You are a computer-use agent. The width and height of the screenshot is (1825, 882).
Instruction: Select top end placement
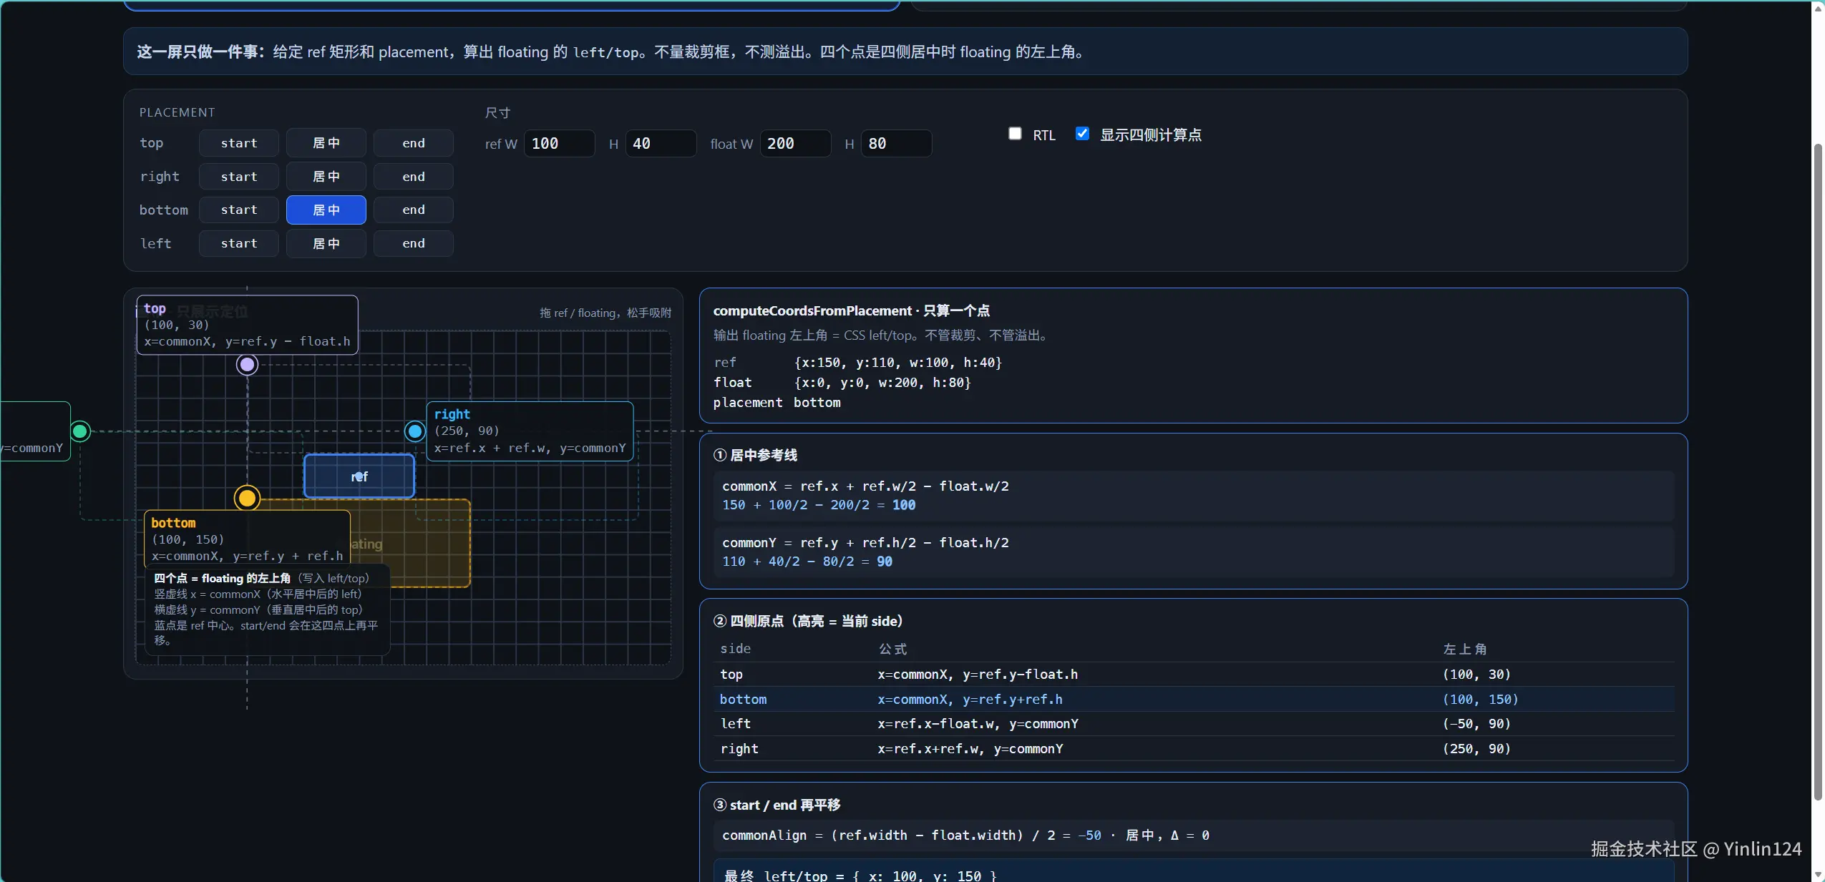[x=414, y=143]
